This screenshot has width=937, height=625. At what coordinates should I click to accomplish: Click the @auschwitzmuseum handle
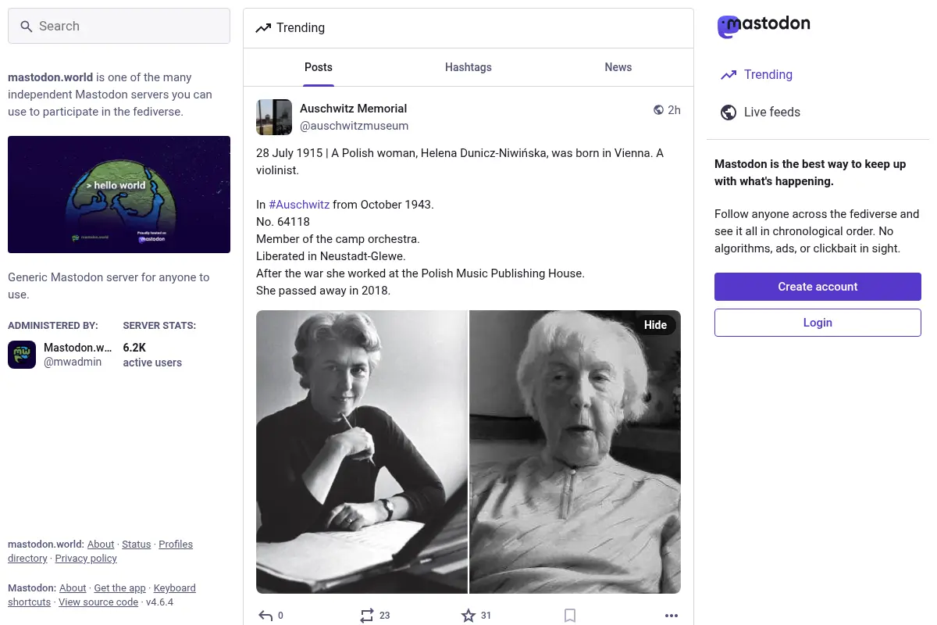pyautogui.click(x=354, y=126)
